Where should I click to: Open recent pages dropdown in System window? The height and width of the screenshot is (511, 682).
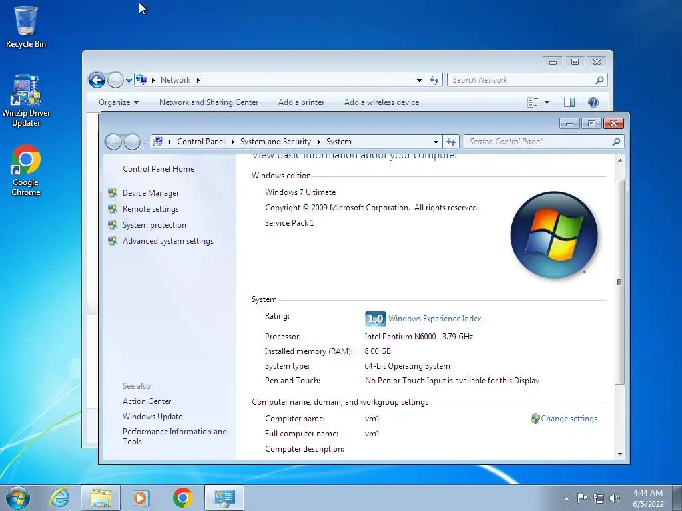(x=146, y=142)
